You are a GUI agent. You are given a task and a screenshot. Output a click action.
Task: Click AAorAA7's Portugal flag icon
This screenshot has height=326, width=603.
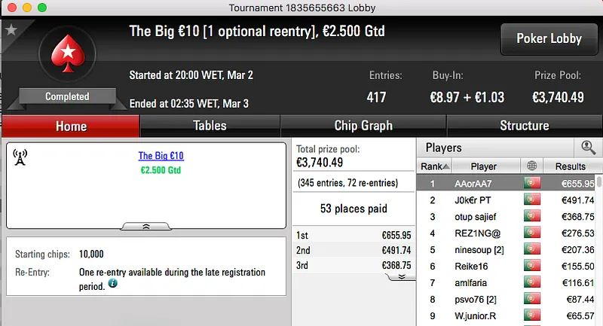[532, 183]
